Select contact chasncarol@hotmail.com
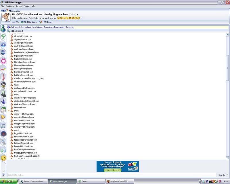This screenshot has height=184, width=230. pos(25,82)
